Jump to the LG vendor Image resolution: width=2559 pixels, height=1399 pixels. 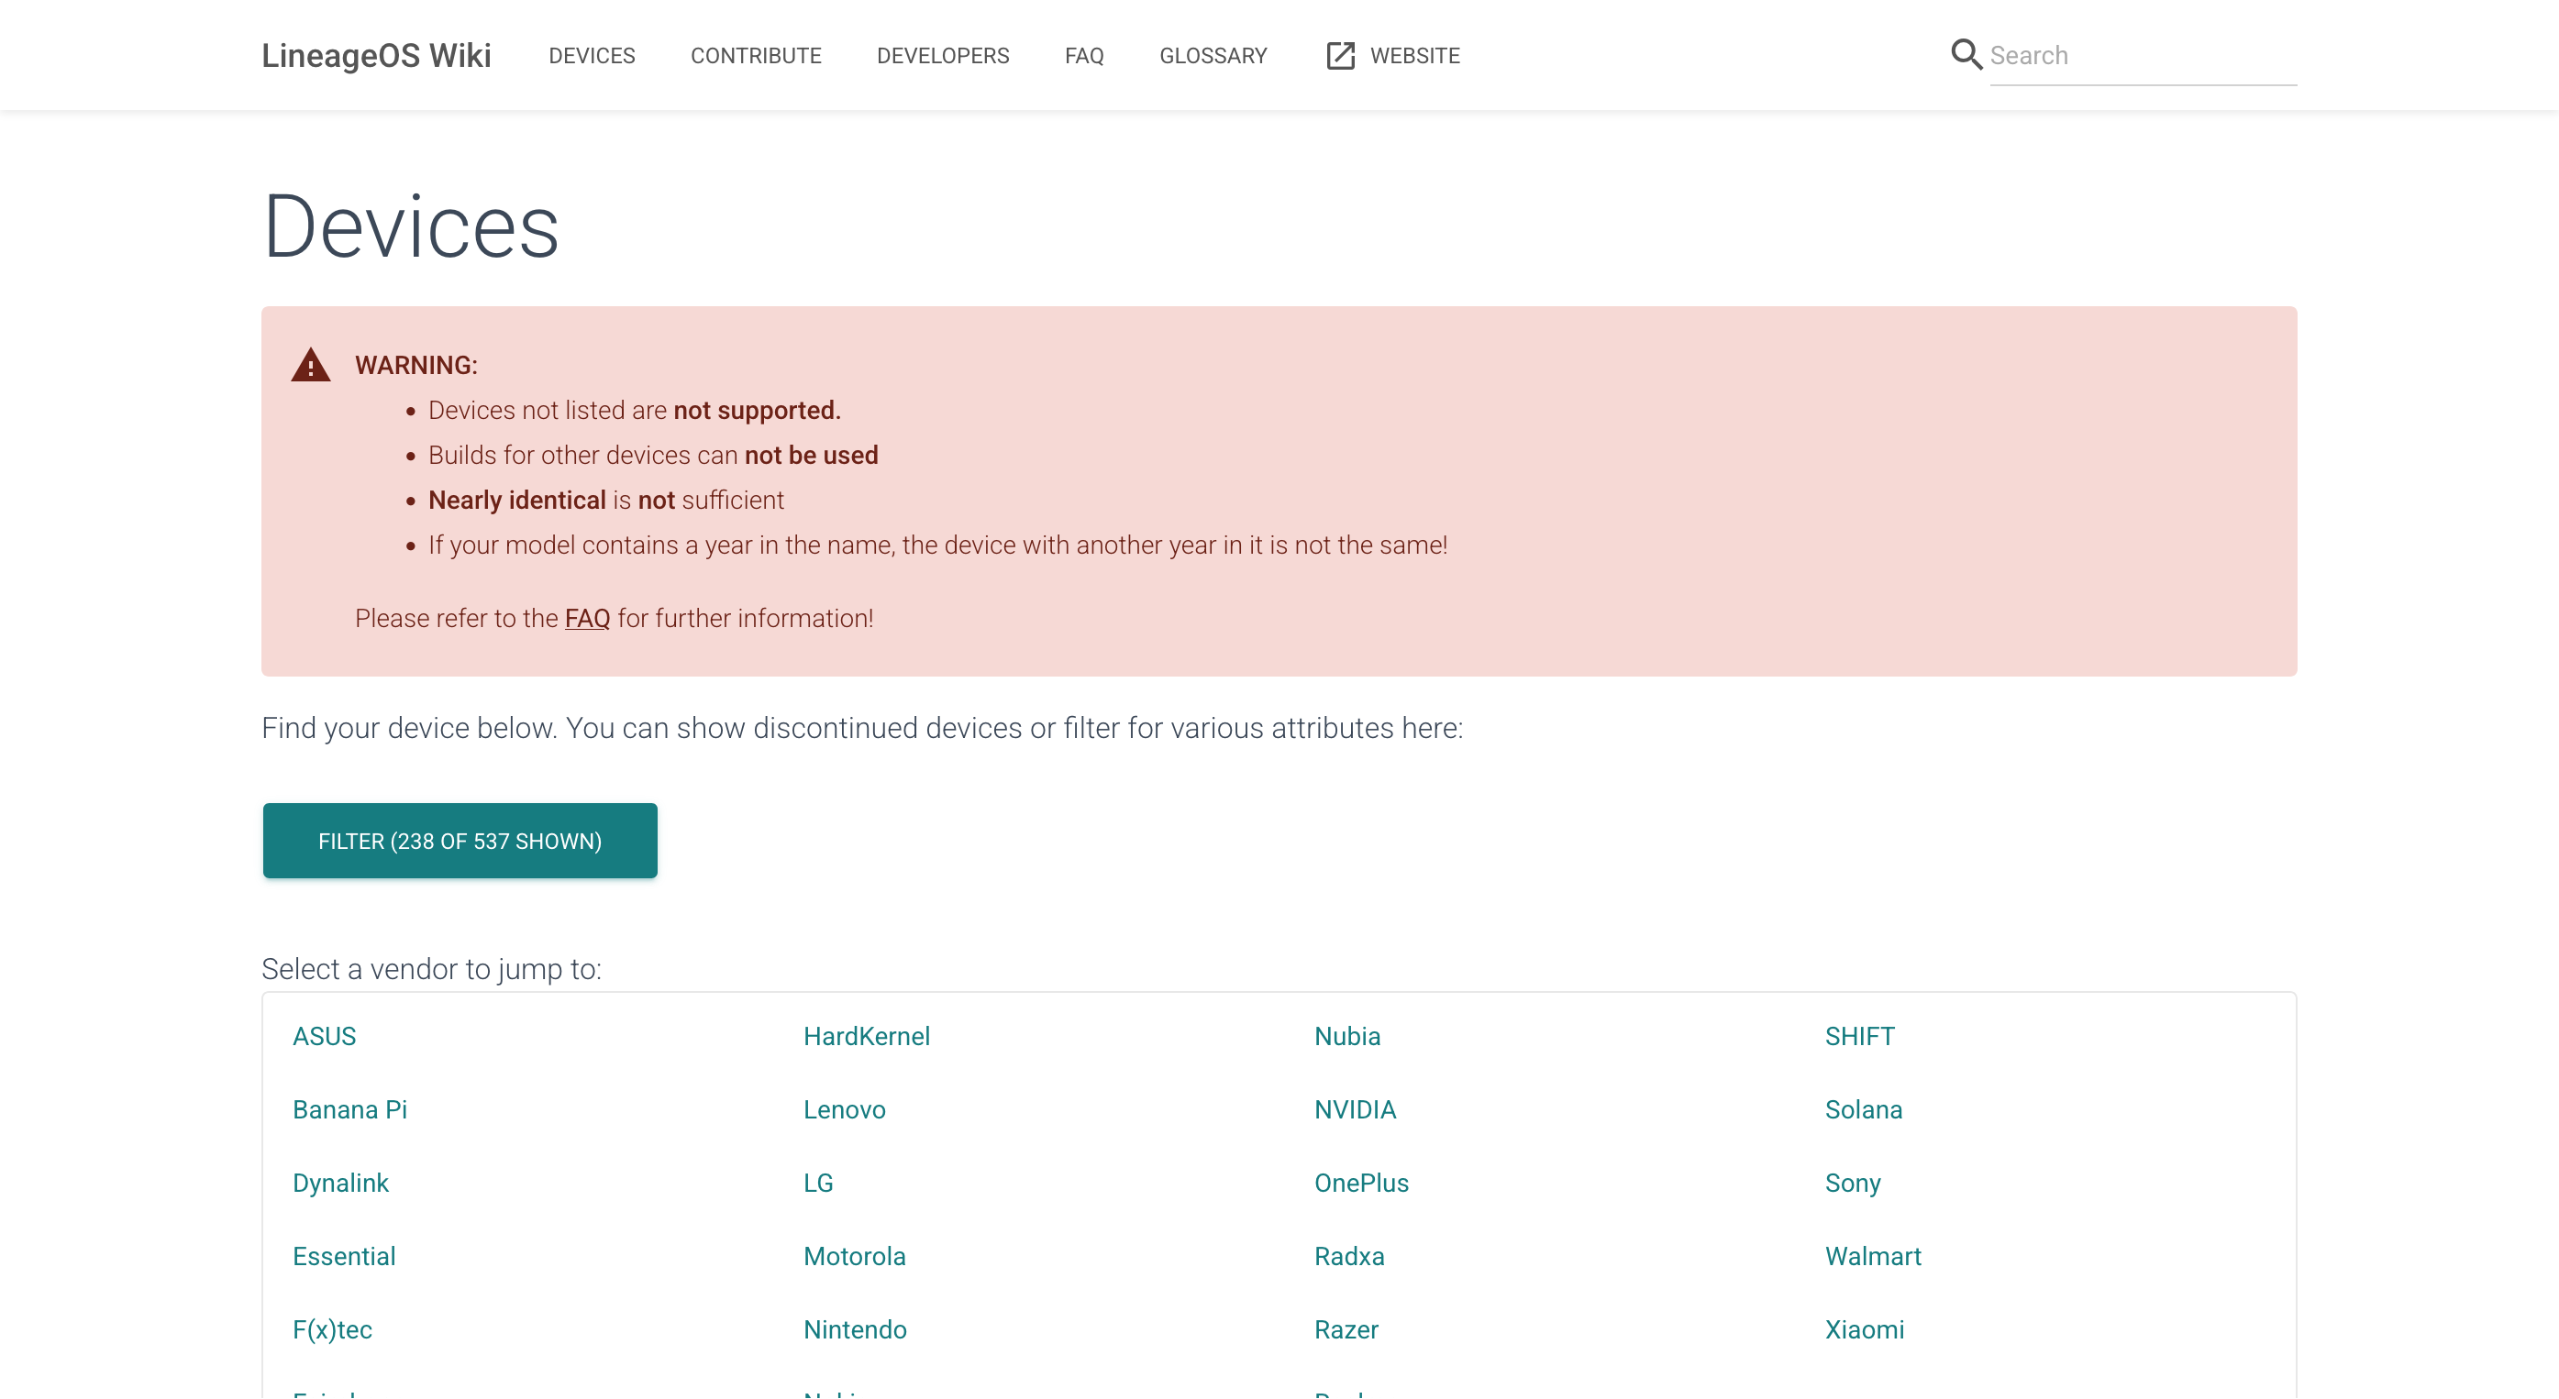coord(818,1183)
